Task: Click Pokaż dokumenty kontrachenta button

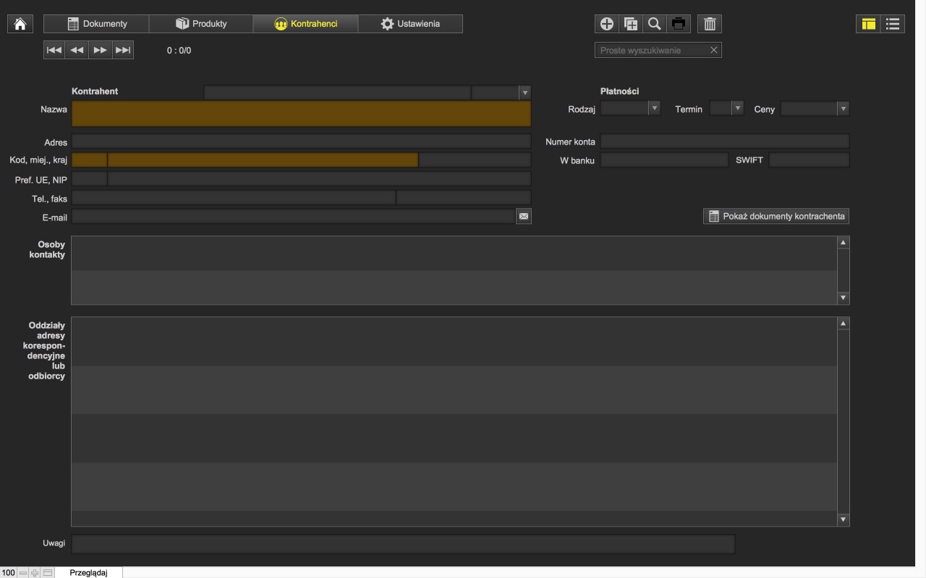Action: (776, 216)
